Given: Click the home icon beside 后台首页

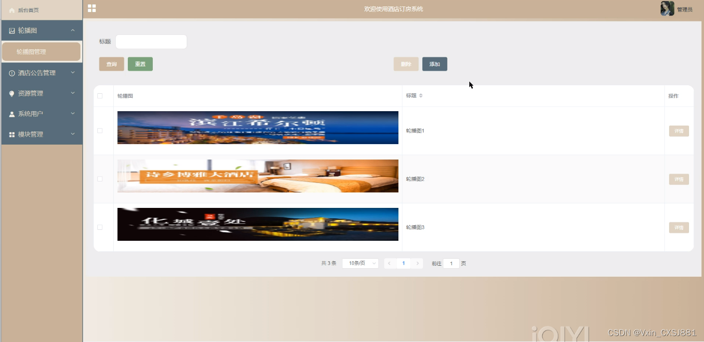Looking at the screenshot, I should (12, 10).
